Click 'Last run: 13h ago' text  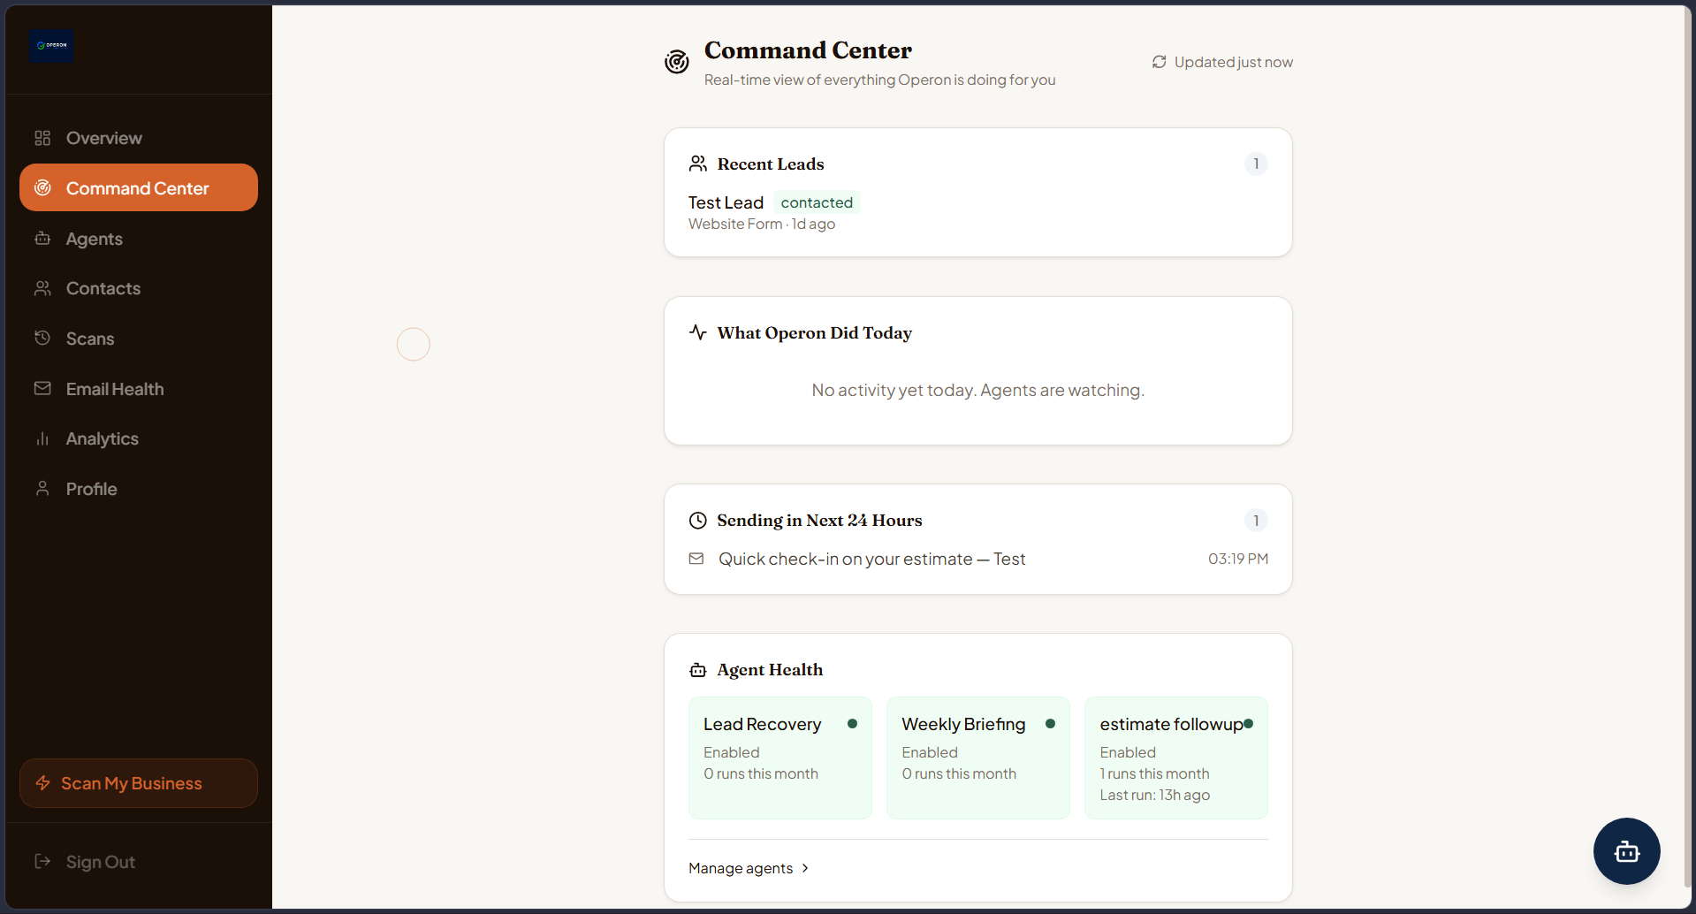(x=1155, y=795)
